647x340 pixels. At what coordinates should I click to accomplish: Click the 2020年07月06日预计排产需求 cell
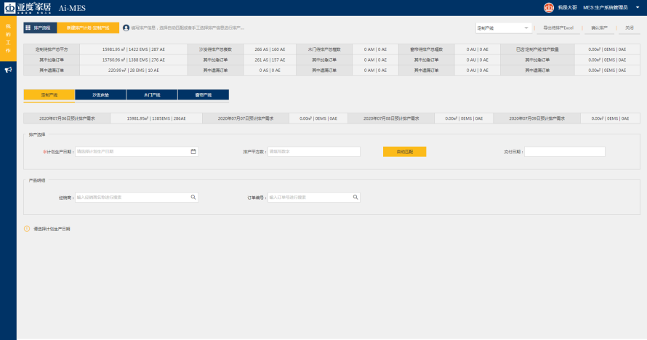67,118
